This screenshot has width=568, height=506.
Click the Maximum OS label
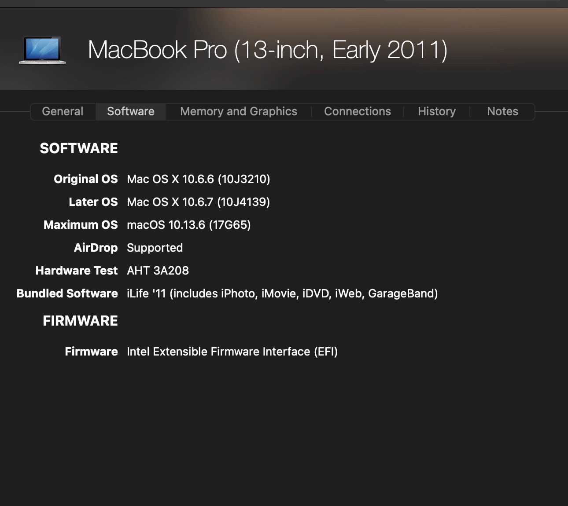tap(81, 225)
